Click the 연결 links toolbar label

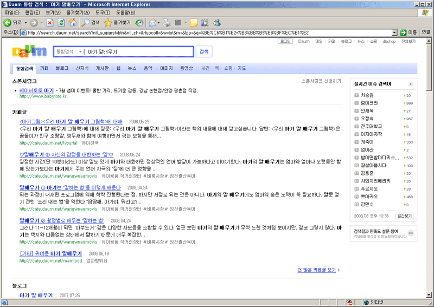[x=426, y=32]
